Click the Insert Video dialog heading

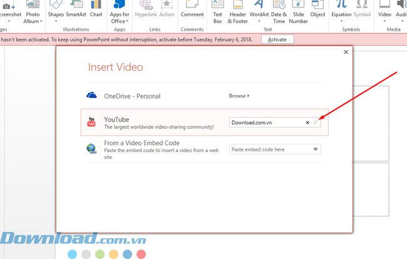pos(115,67)
